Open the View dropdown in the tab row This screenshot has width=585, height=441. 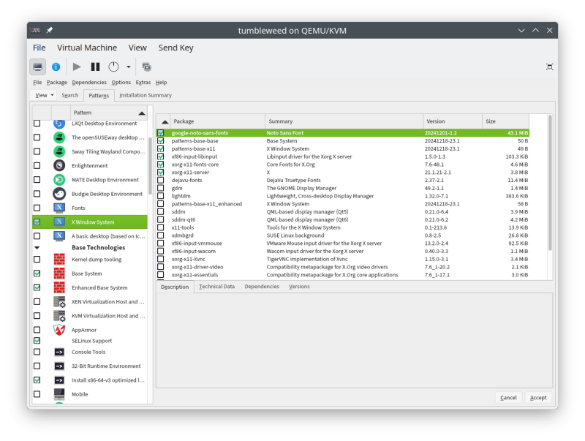click(45, 96)
